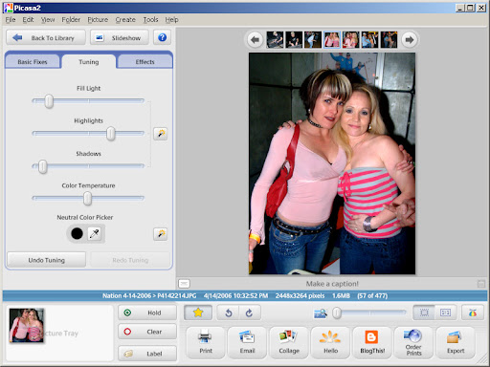Select third filmstrip thumbnail
The image size is (490, 367).
(x=313, y=40)
